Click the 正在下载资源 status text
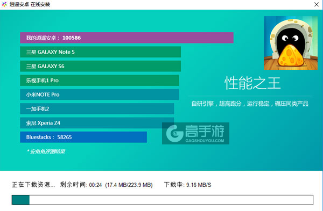Screen dimensions: 323x211 tap(33, 185)
